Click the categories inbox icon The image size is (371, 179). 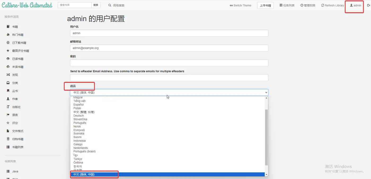tap(8, 83)
